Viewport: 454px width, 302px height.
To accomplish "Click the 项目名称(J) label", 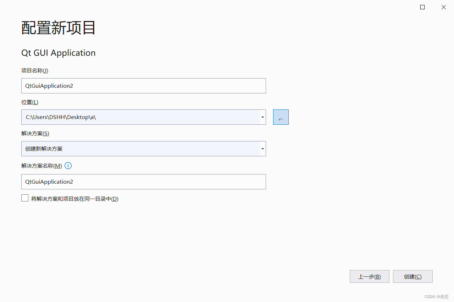I will coord(35,70).
